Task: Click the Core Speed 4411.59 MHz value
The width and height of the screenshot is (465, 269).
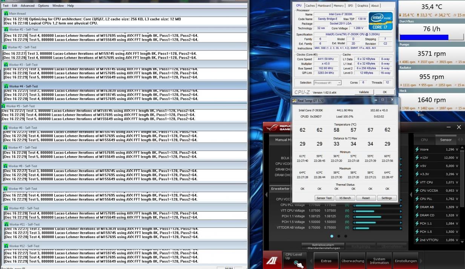Action: click(326, 59)
